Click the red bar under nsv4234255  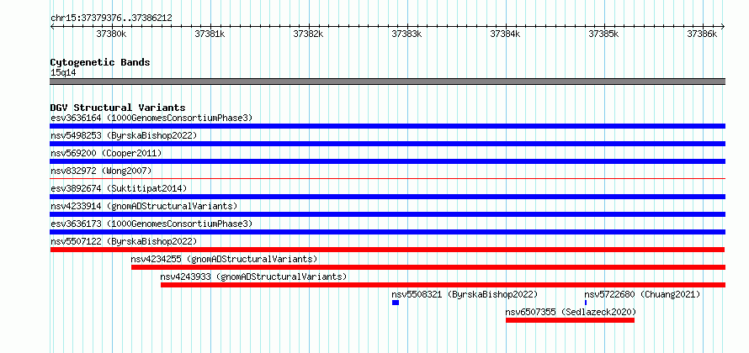pyautogui.click(x=428, y=267)
